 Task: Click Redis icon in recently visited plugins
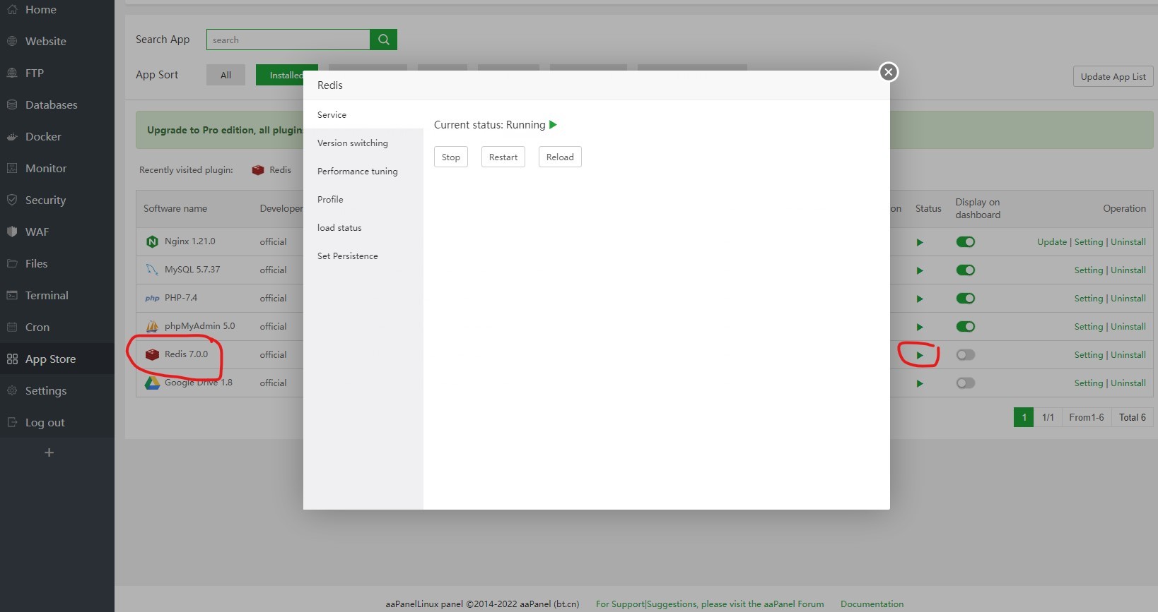[258, 170]
